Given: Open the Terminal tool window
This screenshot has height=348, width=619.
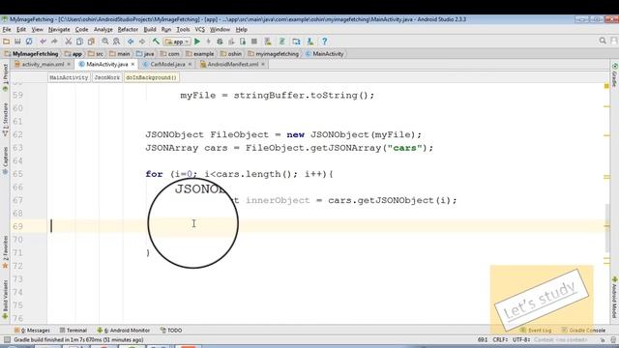Looking at the screenshot, I should (x=74, y=331).
